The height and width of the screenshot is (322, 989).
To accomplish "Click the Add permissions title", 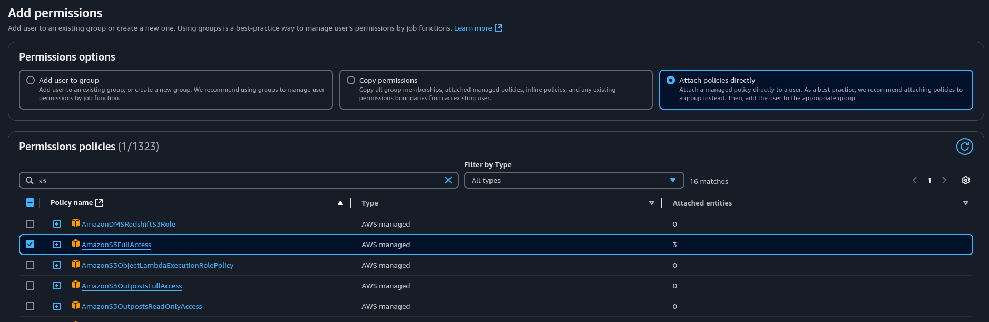I will point(55,13).
